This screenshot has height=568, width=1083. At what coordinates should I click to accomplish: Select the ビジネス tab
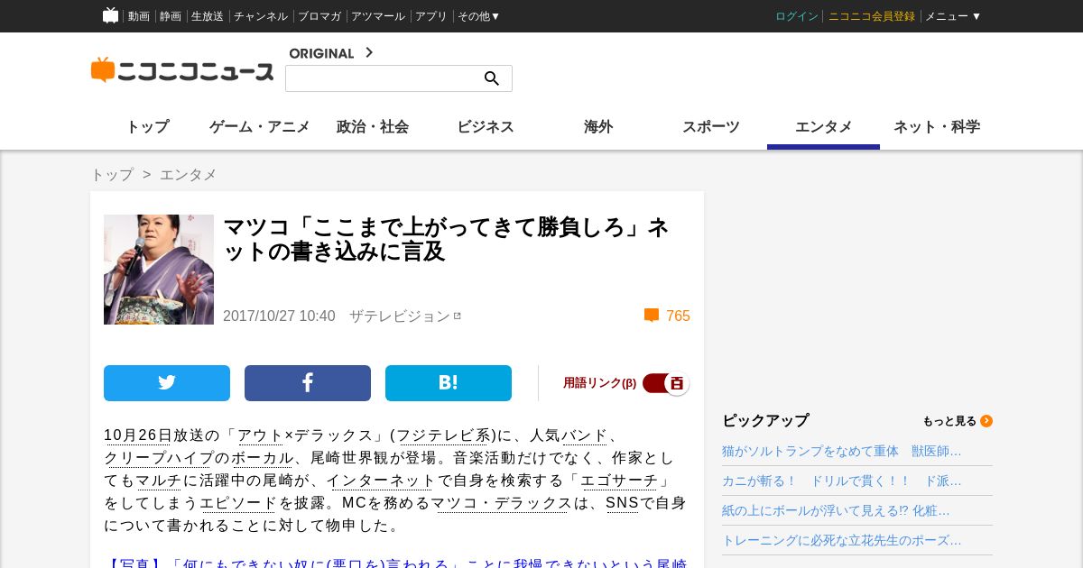point(486,127)
